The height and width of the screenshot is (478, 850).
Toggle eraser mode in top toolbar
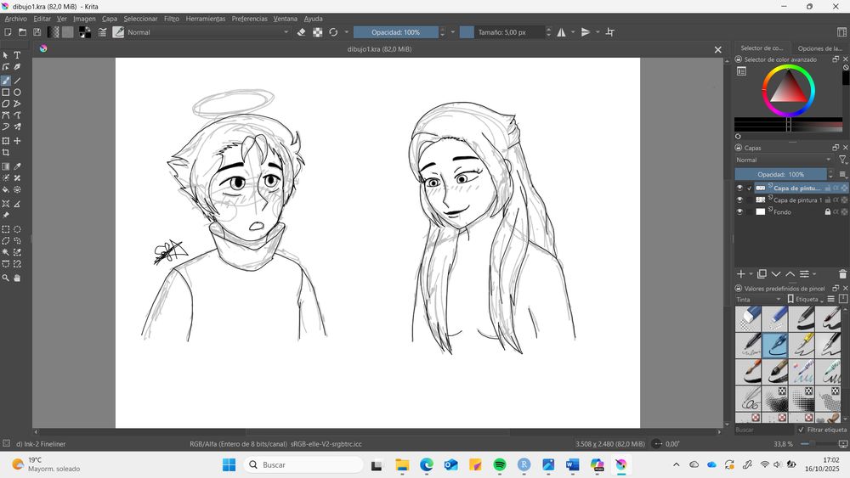[x=301, y=32]
